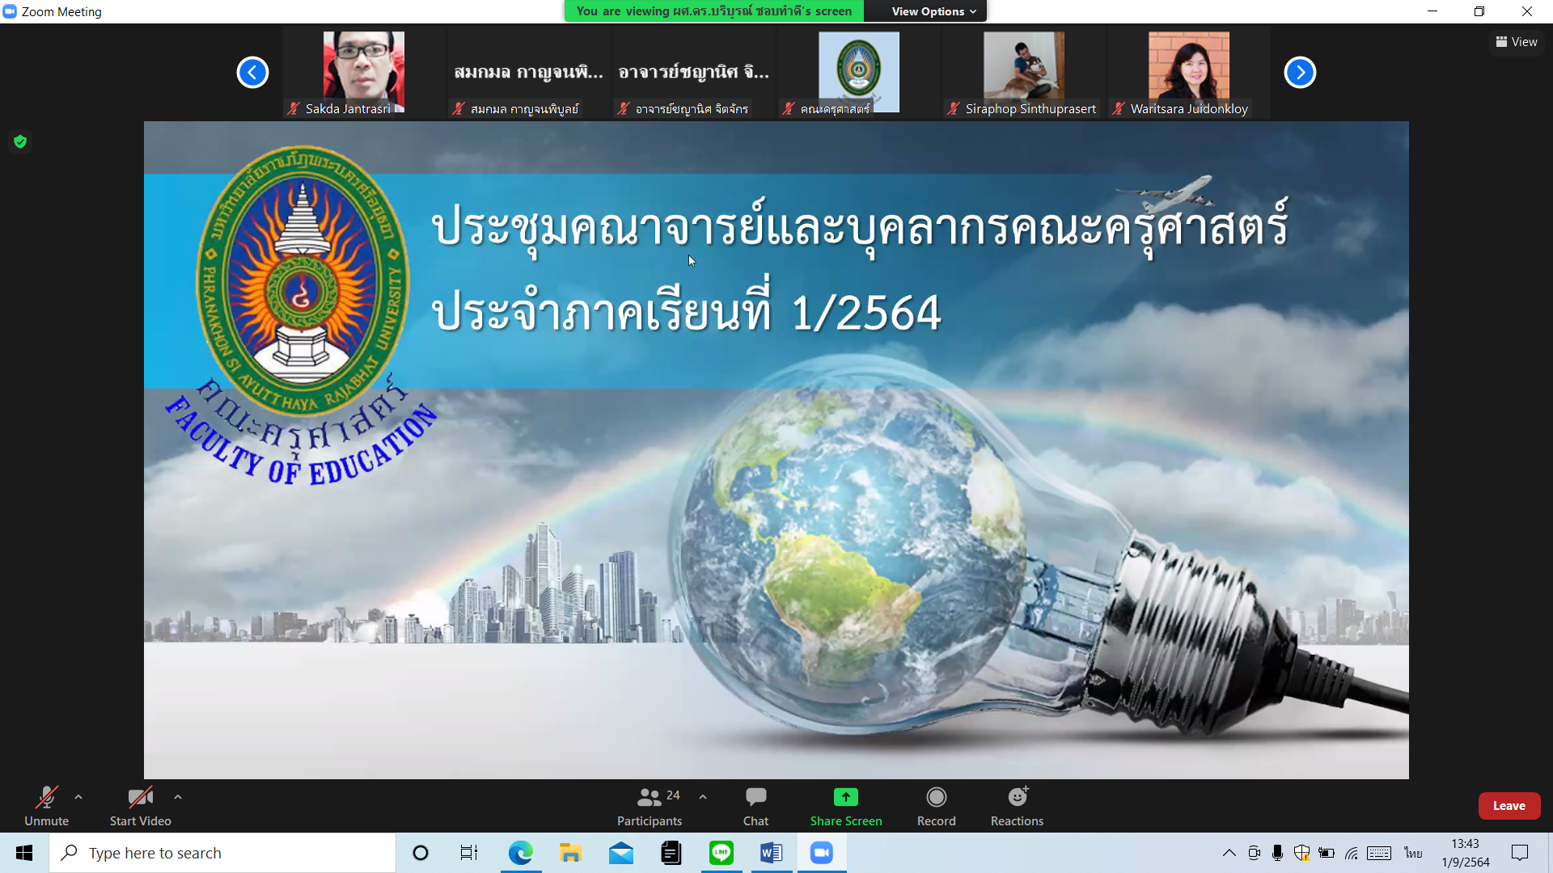Click the screen-sharing notification banner
The image size is (1553, 873).
pyautogui.click(x=714, y=11)
